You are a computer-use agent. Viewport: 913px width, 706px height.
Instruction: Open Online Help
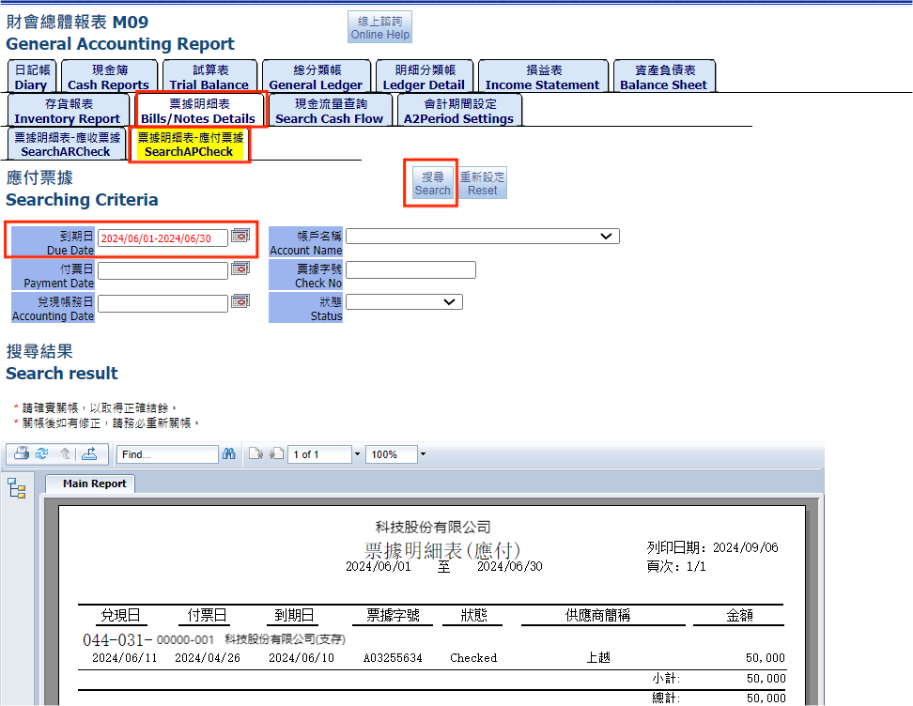point(379,27)
